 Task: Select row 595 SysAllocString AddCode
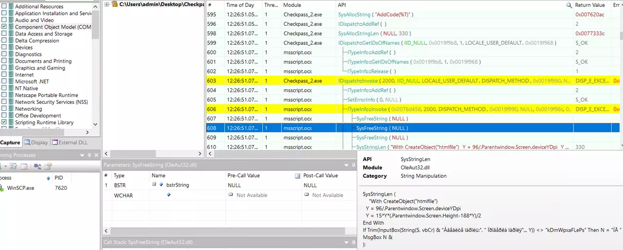click(x=414, y=15)
